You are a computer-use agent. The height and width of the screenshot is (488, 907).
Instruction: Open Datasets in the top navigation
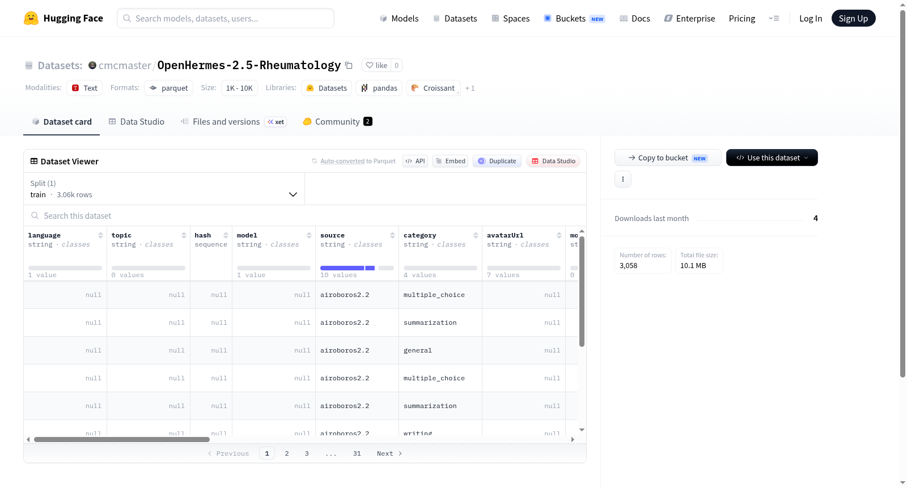[455, 18]
